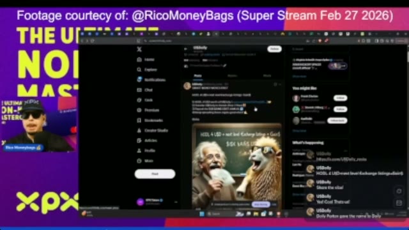Join the live Space listener pill
Screen dimensions: 409x230
click(x=337, y=66)
